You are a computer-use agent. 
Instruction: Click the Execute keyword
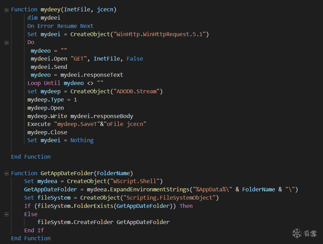39,124
